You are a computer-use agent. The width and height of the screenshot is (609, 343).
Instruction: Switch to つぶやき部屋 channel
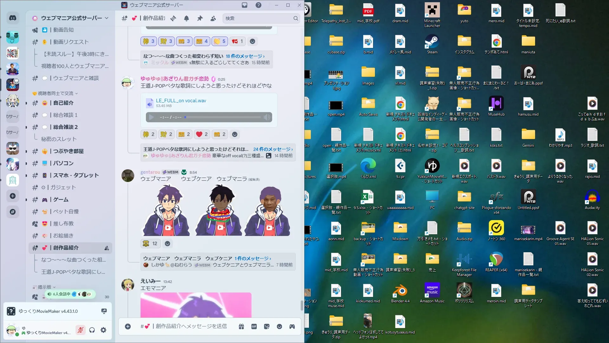(68, 151)
